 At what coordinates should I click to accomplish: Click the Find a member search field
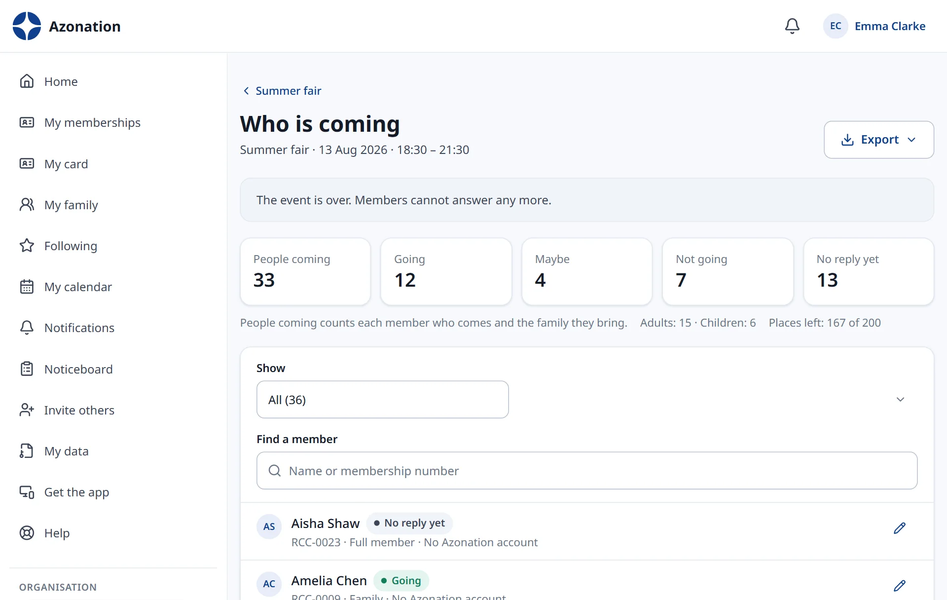pos(587,471)
